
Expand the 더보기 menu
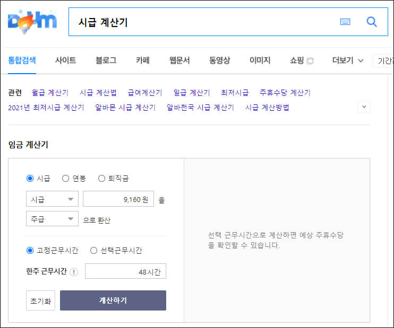pyautogui.click(x=348, y=60)
